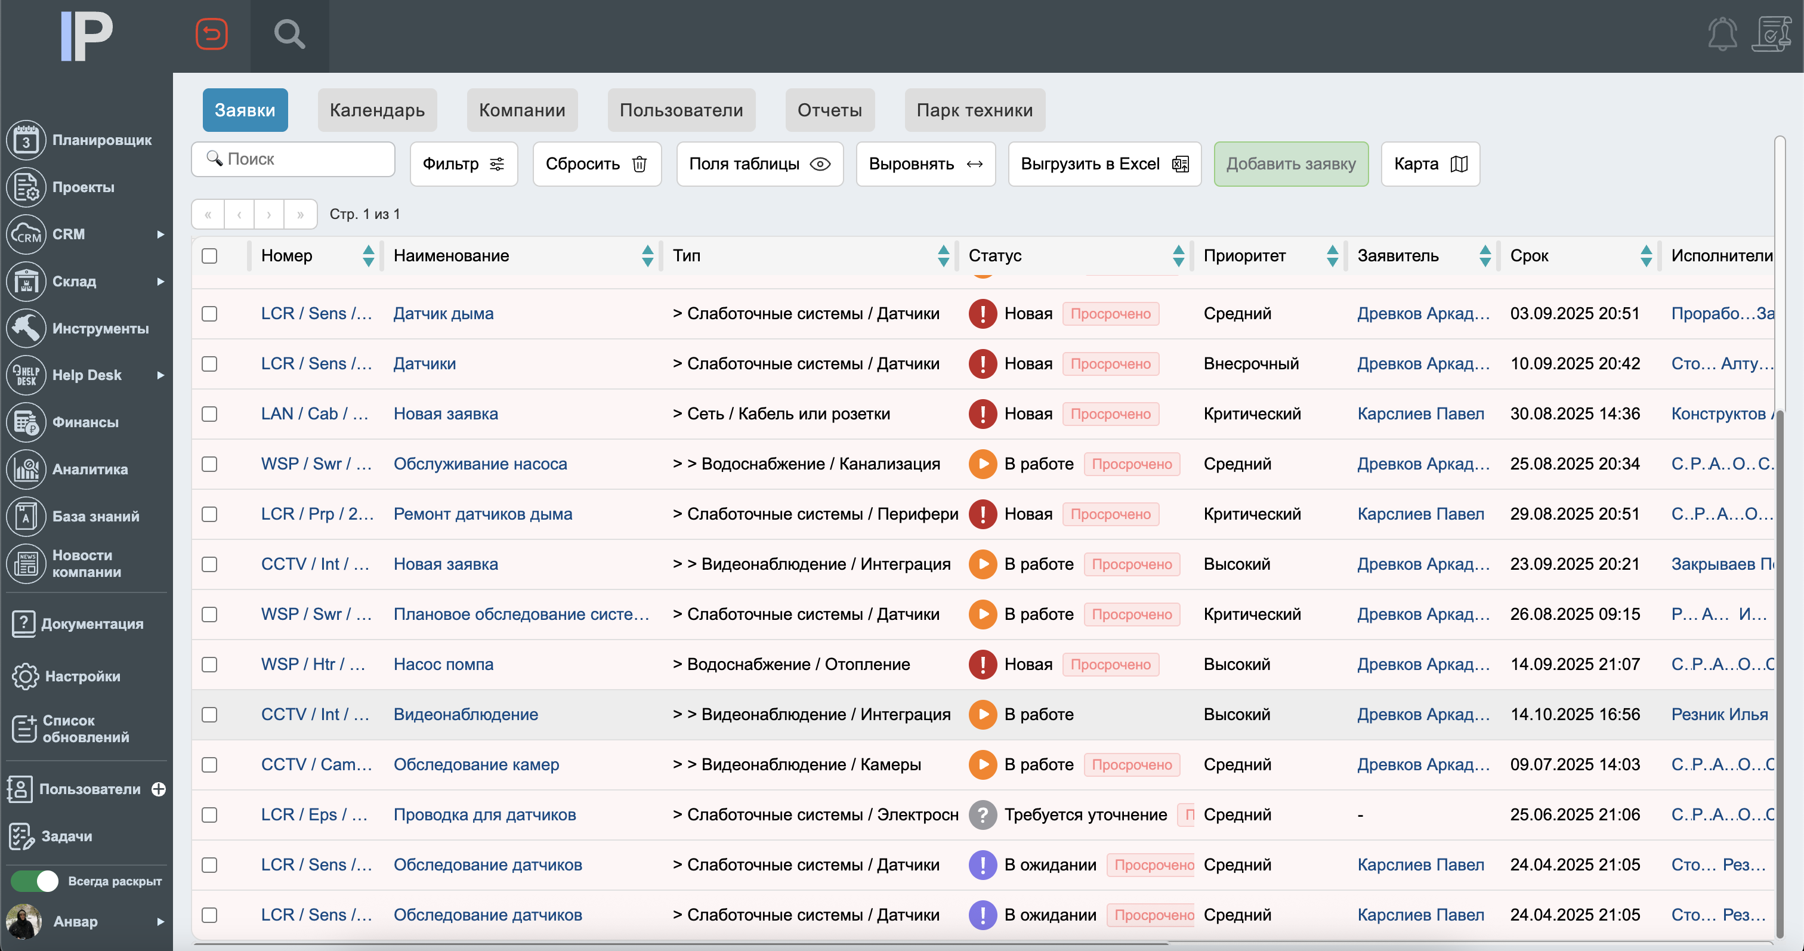Click the search magnifier in the top bar
Screen dimensions: 1804x951
289,33
